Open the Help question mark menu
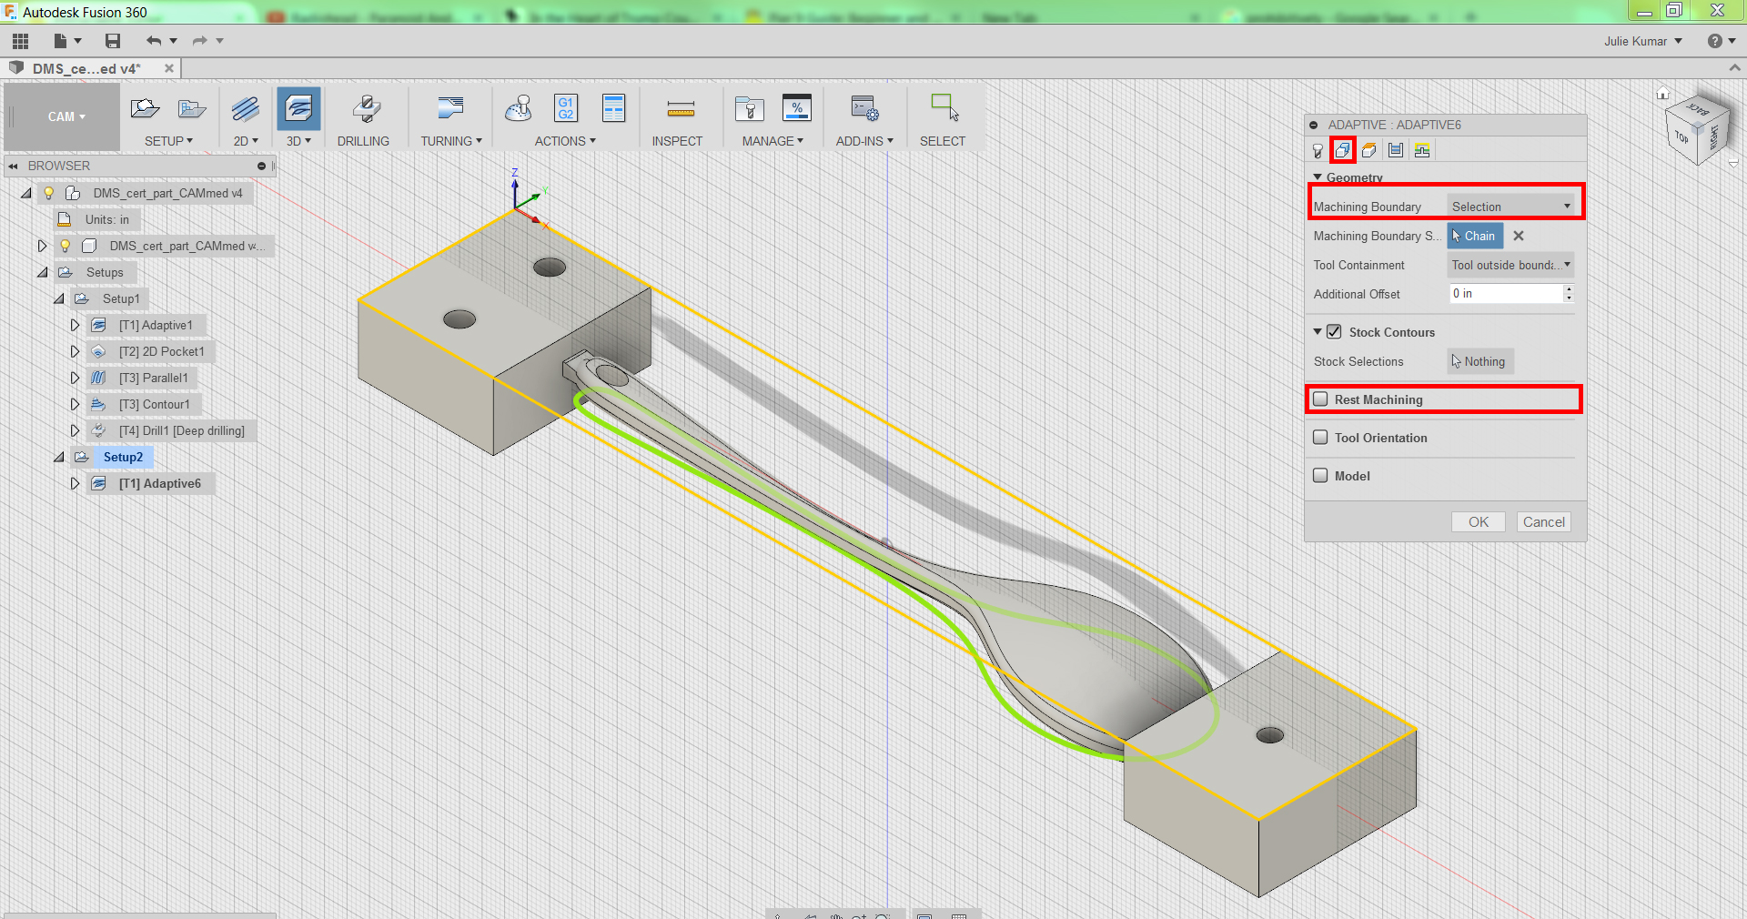Image resolution: width=1747 pixels, height=919 pixels. [x=1722, y=41]
